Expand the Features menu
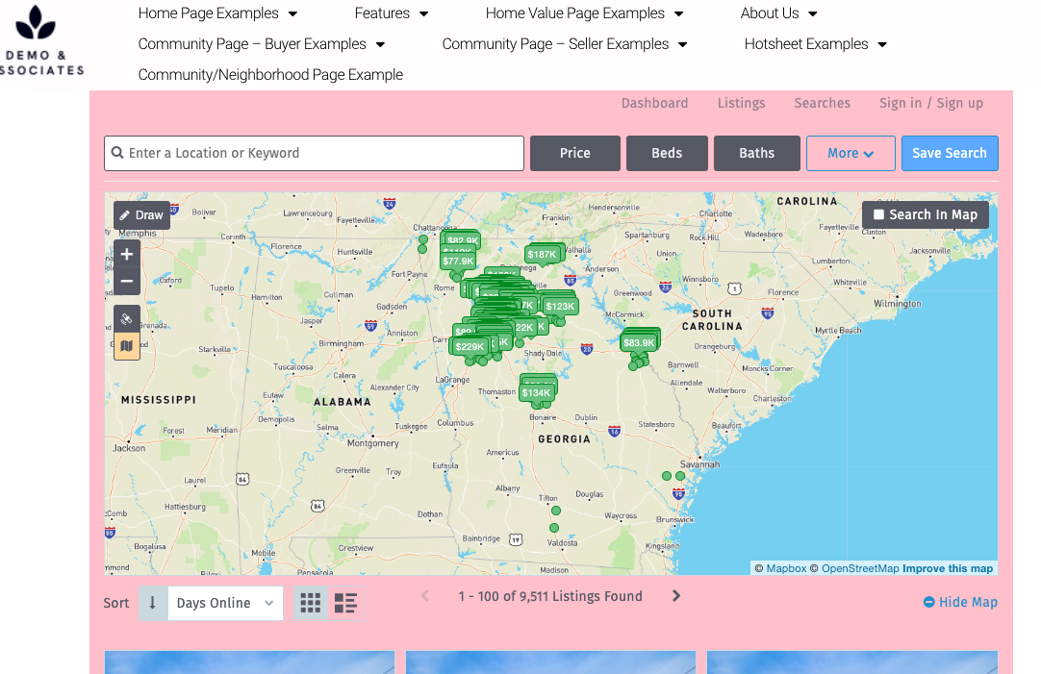The height and width of the screenshot is (674, 1041). click(391, 13)
